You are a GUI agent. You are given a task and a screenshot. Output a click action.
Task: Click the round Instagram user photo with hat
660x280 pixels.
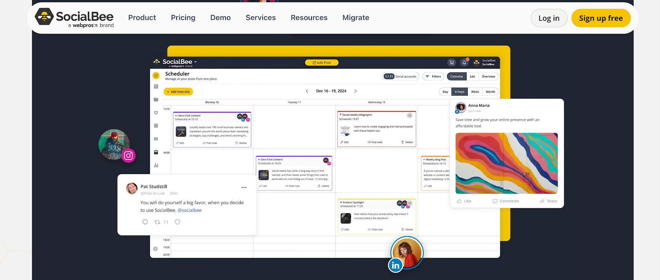(x=114, y=145)
